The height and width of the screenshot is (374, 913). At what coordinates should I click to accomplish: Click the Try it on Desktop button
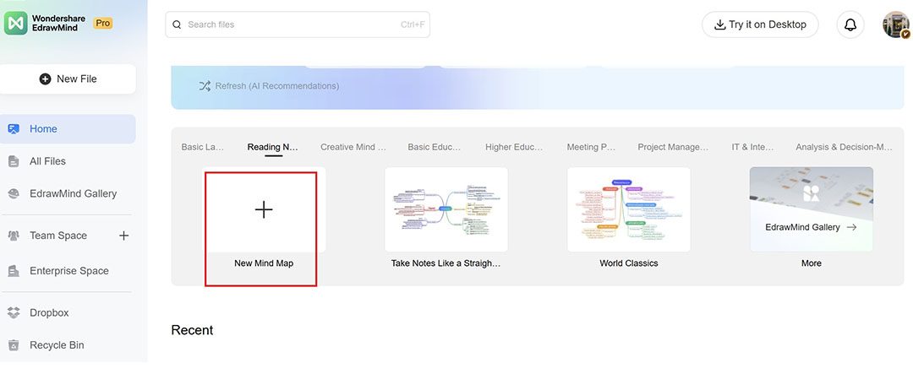[x=760, y=24]
